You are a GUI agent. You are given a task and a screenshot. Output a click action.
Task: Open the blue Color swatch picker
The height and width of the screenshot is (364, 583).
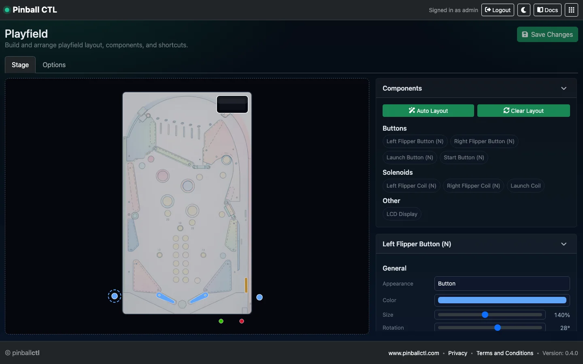[502, 300]
